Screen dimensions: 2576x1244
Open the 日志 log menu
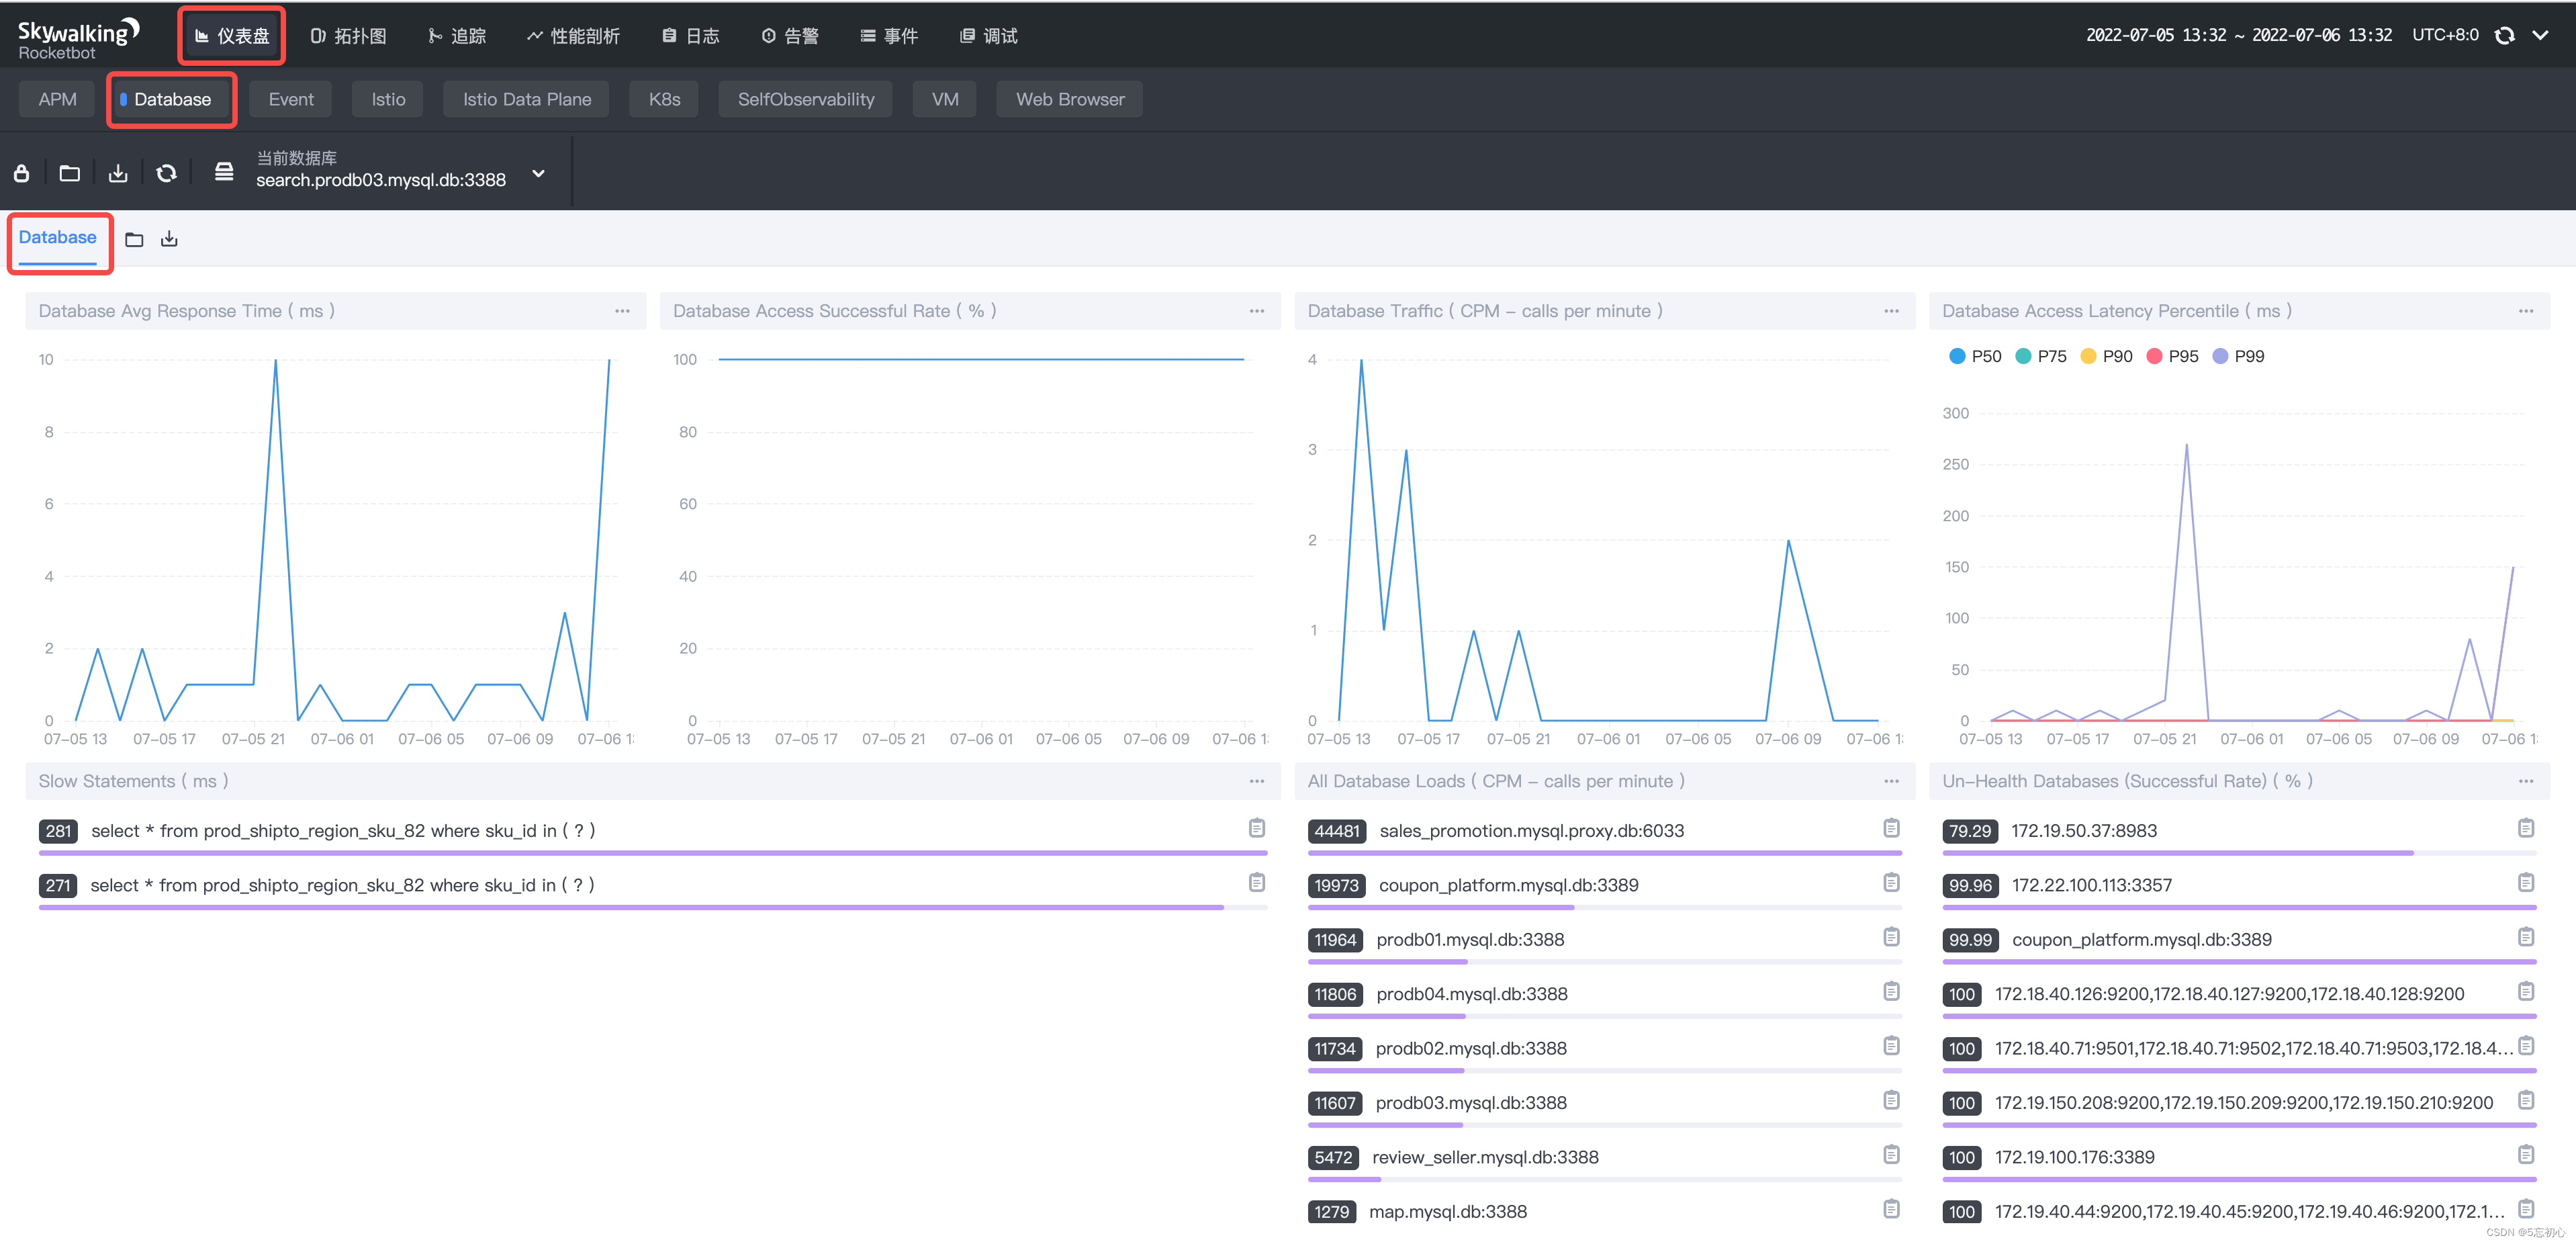click(x=691, y=36)
